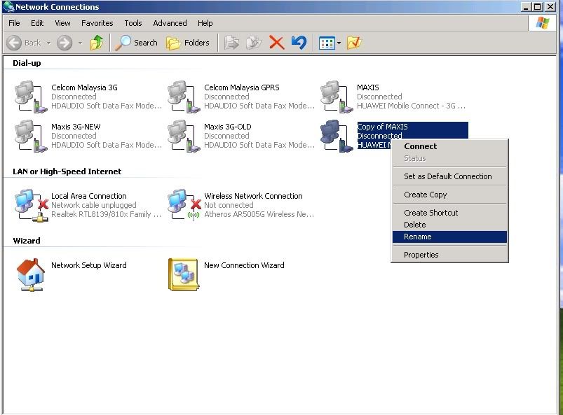The image size is (563, 415).
Task: Click the Maxis 3G-NEW name text
Action: [76, 127]
